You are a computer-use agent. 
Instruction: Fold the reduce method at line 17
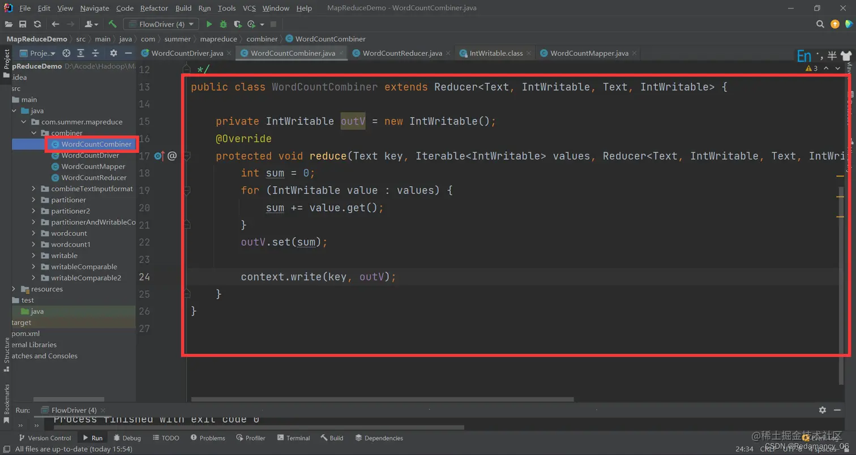click(187, 156)
